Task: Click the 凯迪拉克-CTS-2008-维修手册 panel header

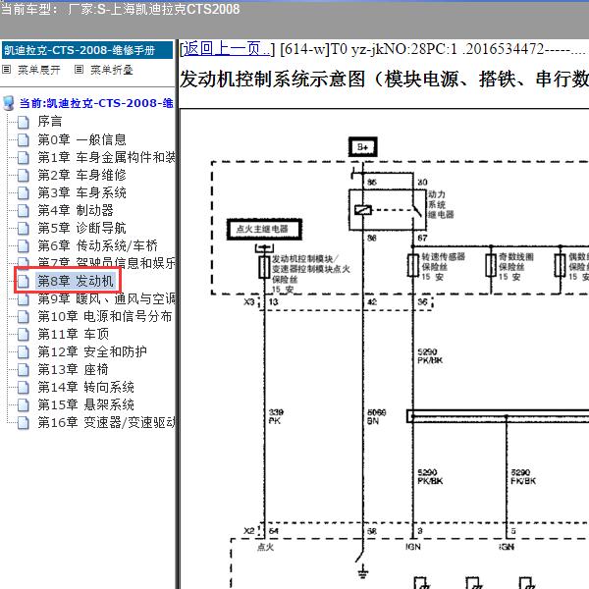Action: (x=87, y=50)
